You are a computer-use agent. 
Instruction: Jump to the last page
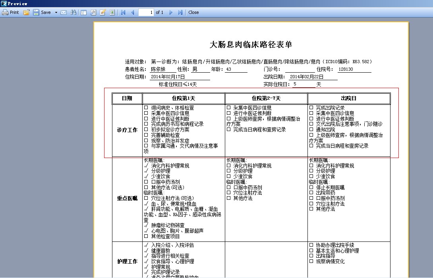tap(180, 12)
